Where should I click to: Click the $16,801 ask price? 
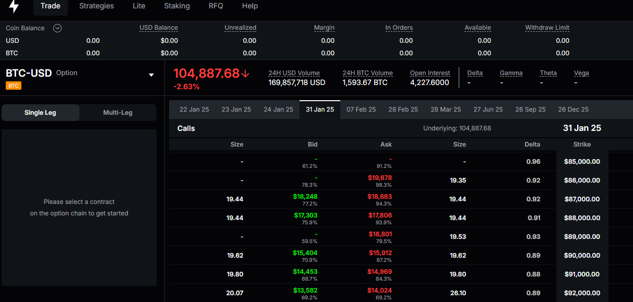click(380, 234)
